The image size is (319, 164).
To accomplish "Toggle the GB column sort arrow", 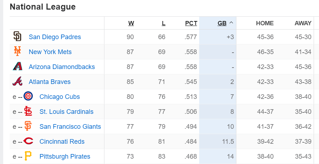I will pyautogui.click(x=231, y=23).
